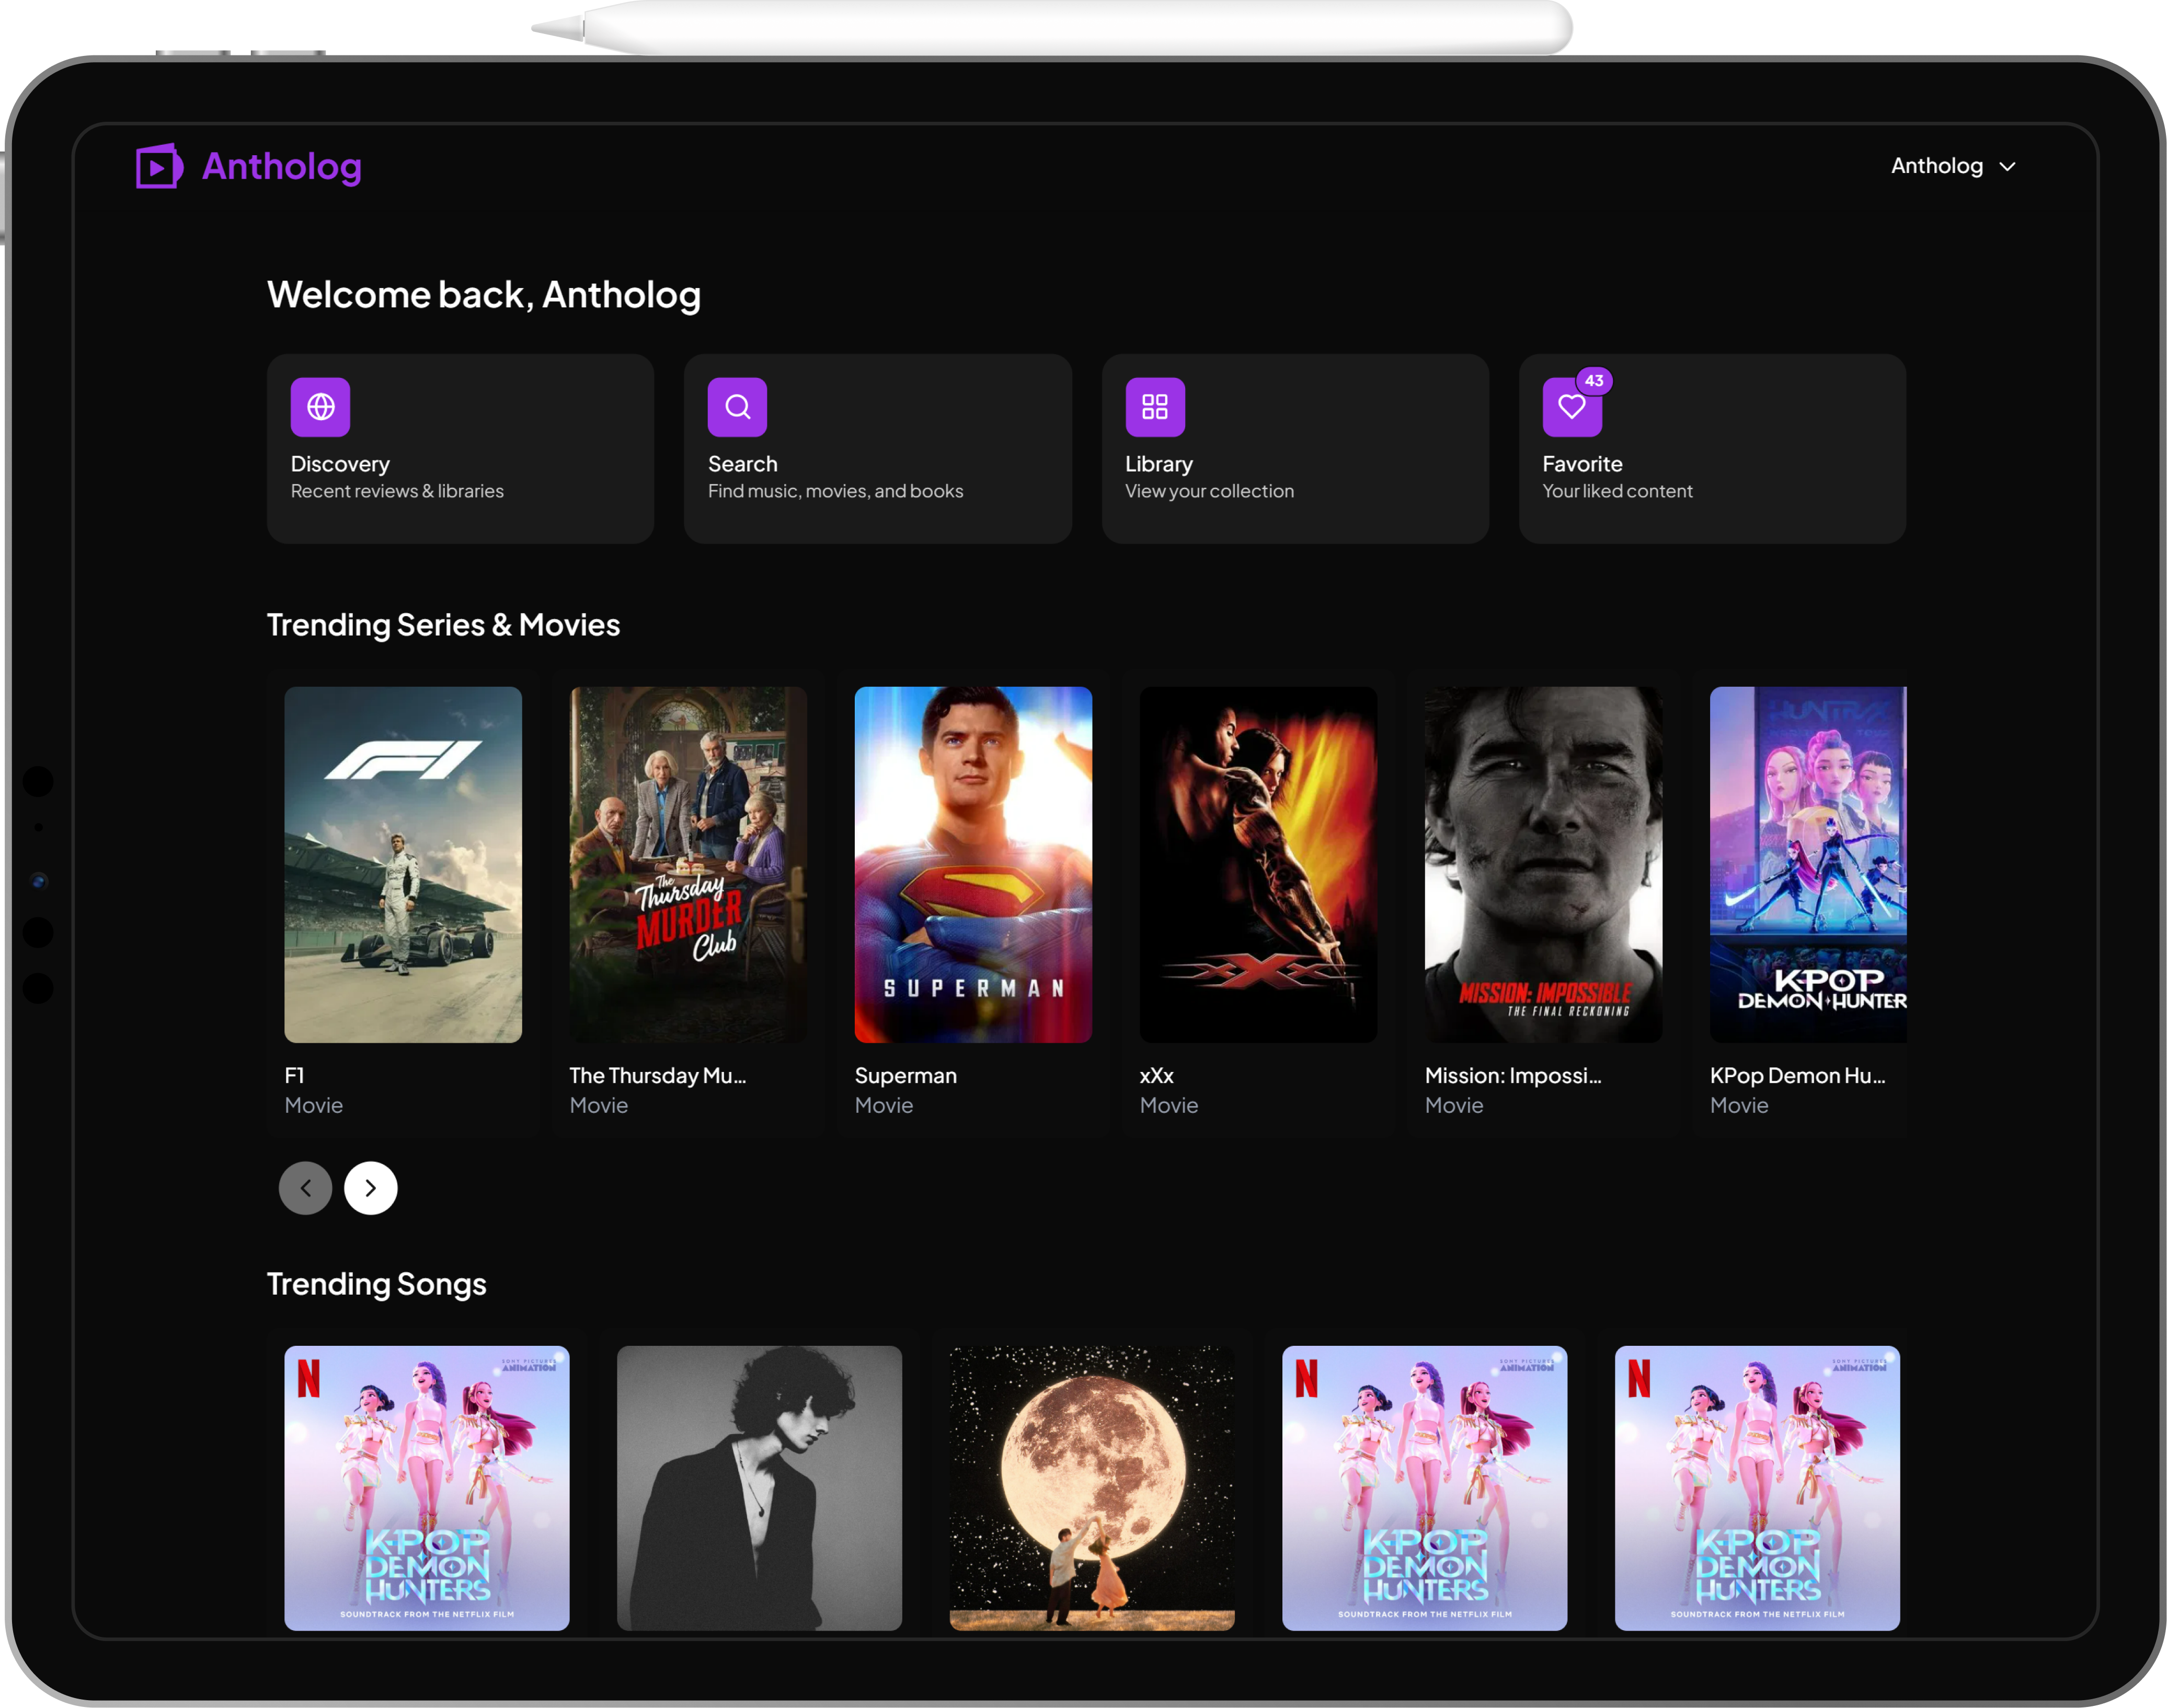Click 'Find music, movies, and books' text
This screenshot has width=2167, height=1708.
835,491
